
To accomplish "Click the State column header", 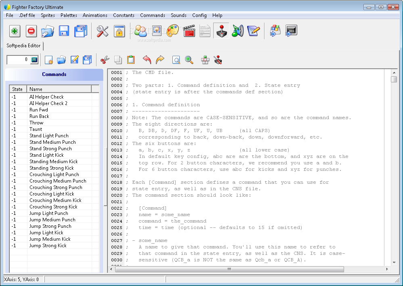I will 18,89.
